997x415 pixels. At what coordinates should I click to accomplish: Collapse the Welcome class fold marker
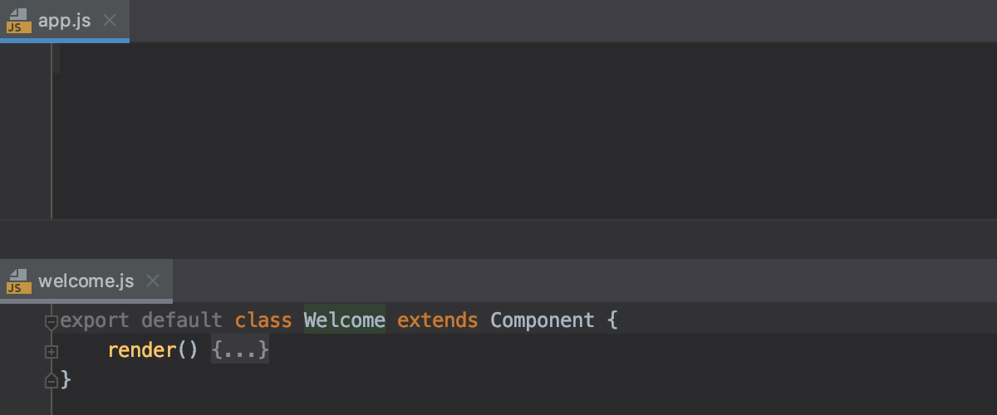[x=52, y=320]
